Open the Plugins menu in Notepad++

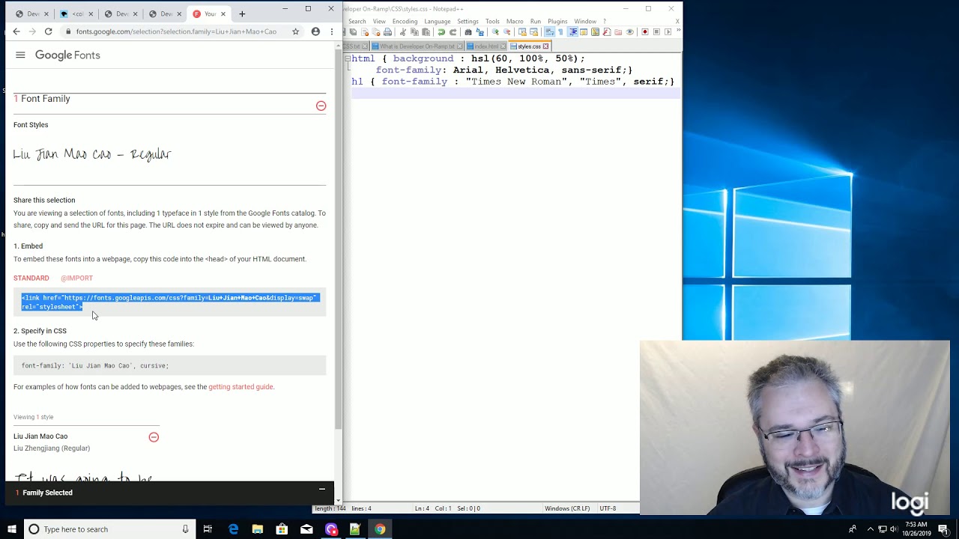click(x=557, y=21)
